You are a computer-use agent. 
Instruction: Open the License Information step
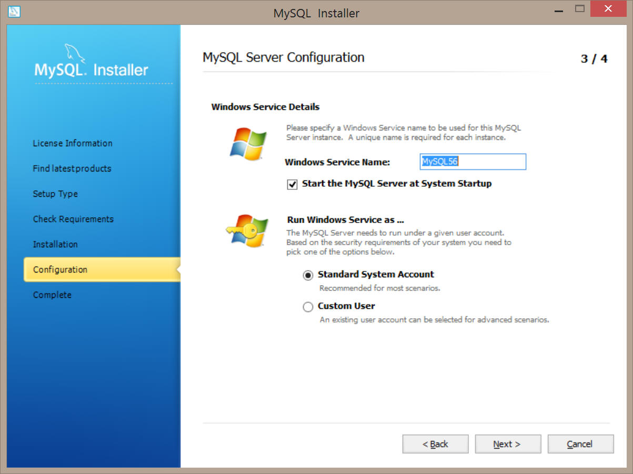tap(73, 143)
